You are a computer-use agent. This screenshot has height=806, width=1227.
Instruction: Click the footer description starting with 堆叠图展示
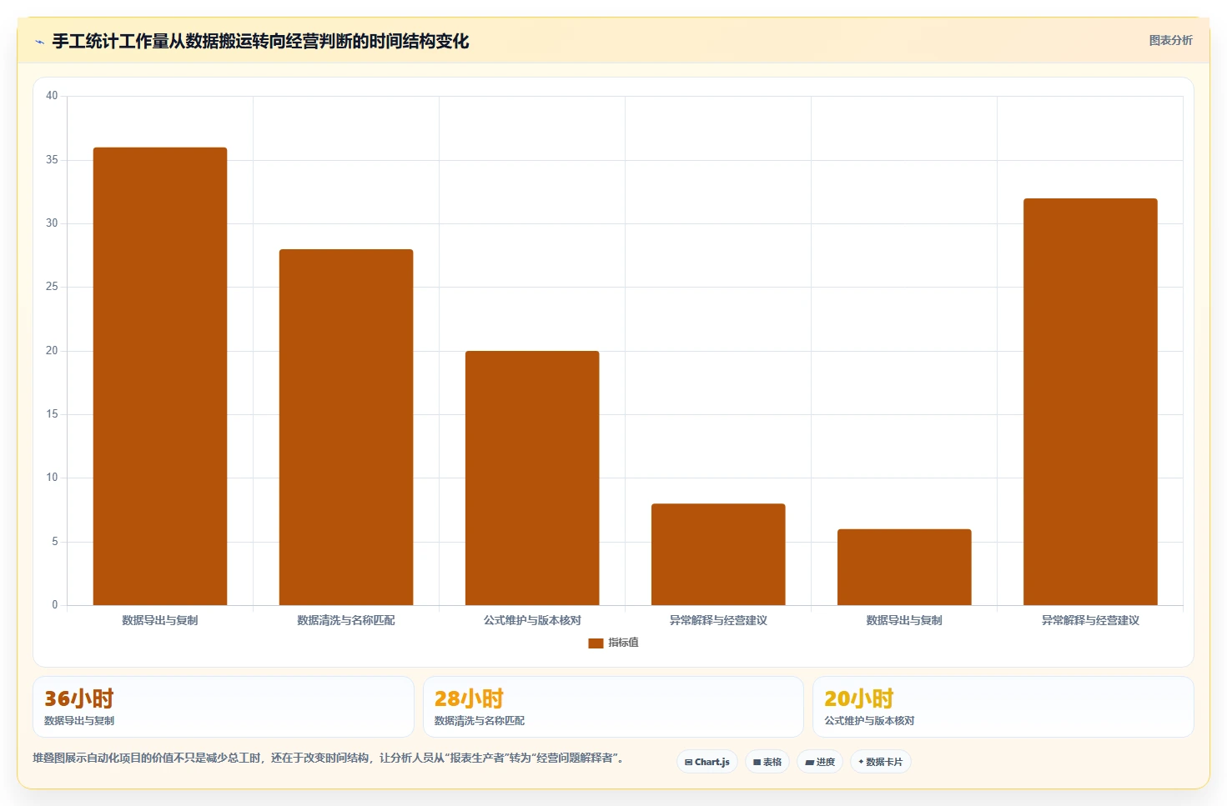coord(328,758)
